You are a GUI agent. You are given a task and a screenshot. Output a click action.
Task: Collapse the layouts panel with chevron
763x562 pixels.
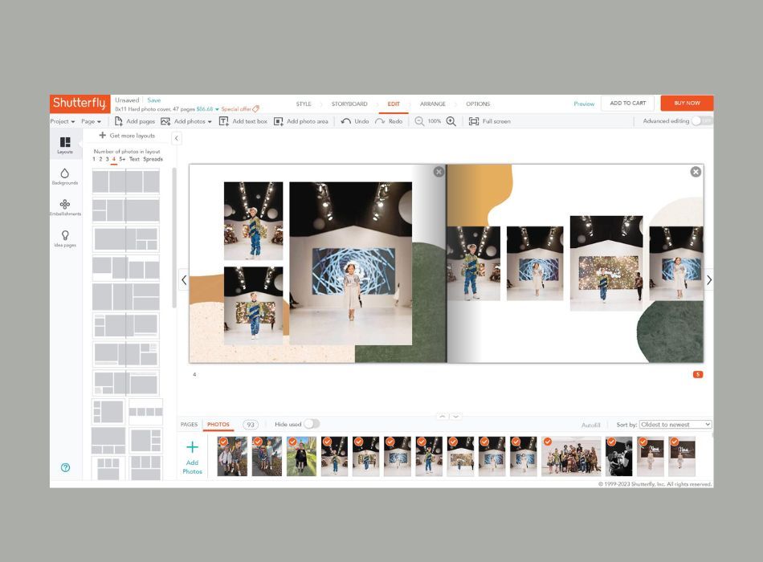177,138
